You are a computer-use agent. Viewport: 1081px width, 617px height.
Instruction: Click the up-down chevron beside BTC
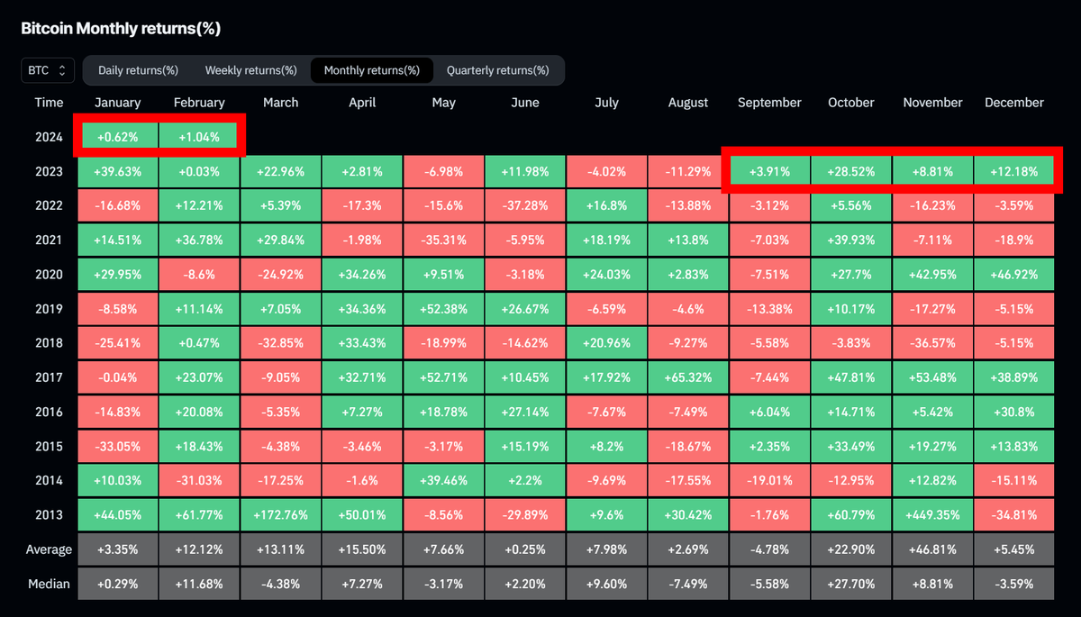(x=61, y=70)
